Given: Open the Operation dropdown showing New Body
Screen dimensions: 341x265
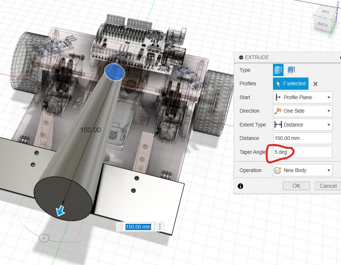Looking at the screenshot, I should click(302, 170).
